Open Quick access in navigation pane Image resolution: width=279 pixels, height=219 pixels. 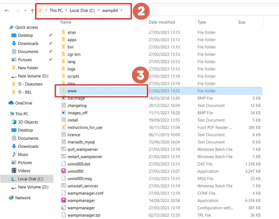point(27,27)
